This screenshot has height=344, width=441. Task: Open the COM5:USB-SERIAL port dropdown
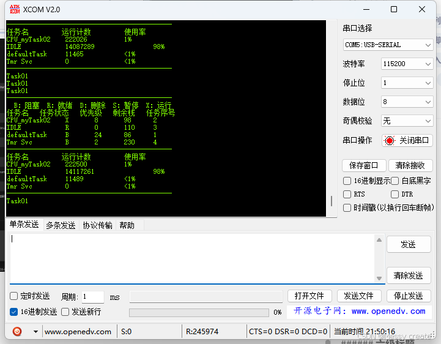pos(388,45)
